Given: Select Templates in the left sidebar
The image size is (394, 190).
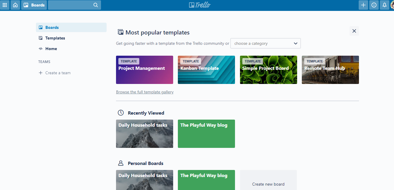Looking at the screenshot, I should [71, 38].
